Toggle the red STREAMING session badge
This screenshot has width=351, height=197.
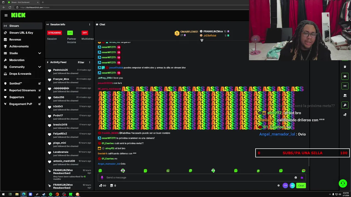pos(55,33)
